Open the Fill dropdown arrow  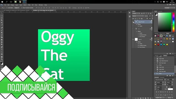pos(152,18)
